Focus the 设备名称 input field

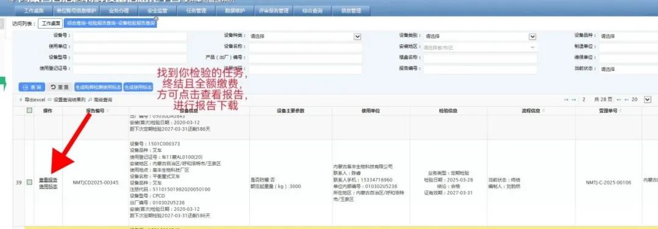pyautogui.click(x=305, y=48)
